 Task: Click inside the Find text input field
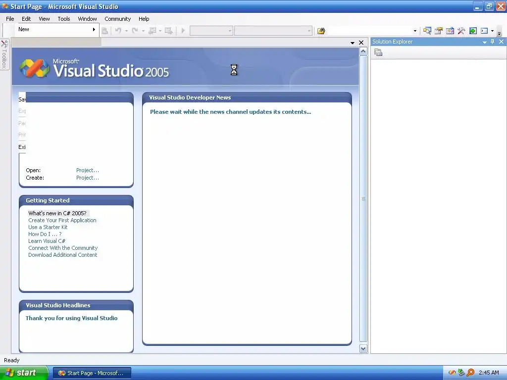tap(369, 31)
